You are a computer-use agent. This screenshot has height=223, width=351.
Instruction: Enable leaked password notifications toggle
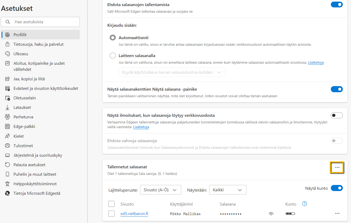click(x=337, y=115)
